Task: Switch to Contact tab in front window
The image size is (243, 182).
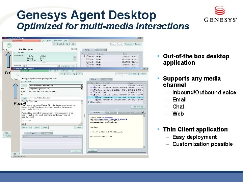Action: tap(107, 79)
